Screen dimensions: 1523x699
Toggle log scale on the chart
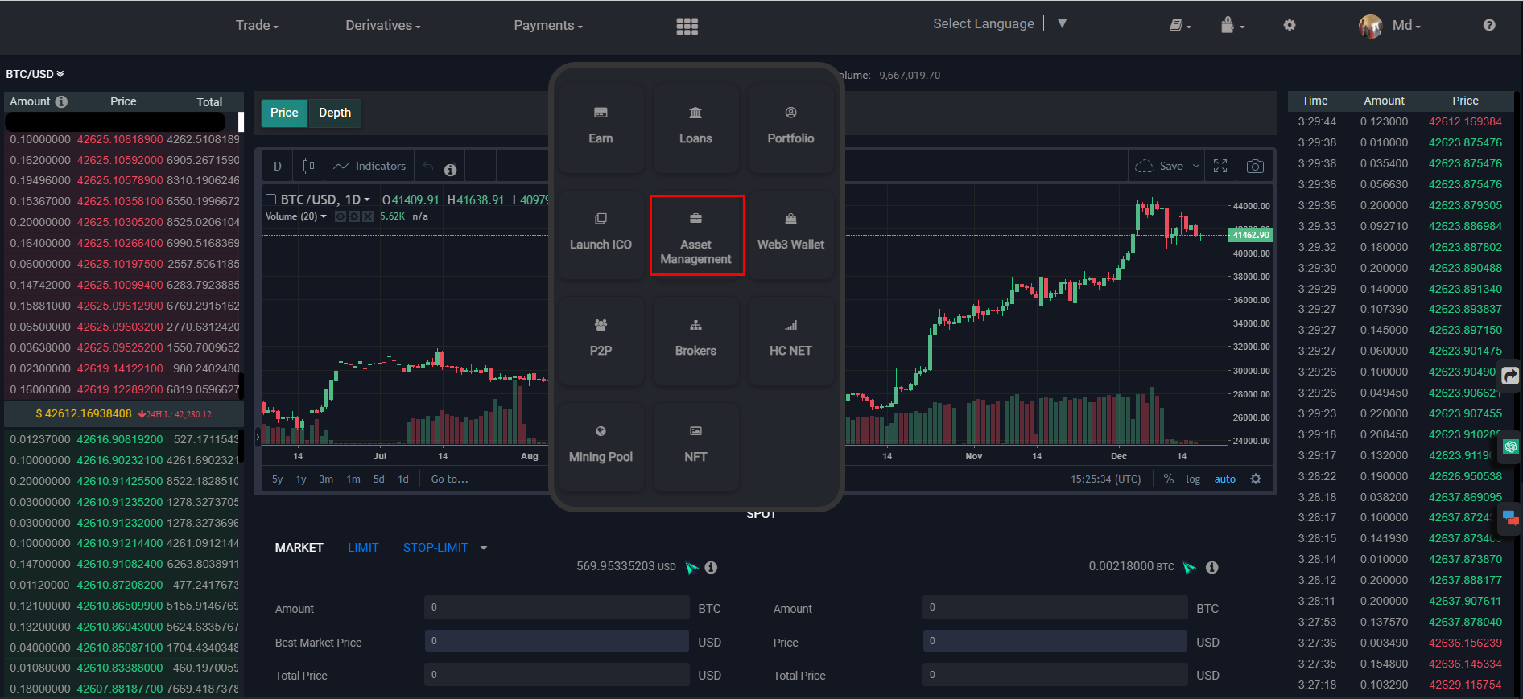pos(1193,479)
